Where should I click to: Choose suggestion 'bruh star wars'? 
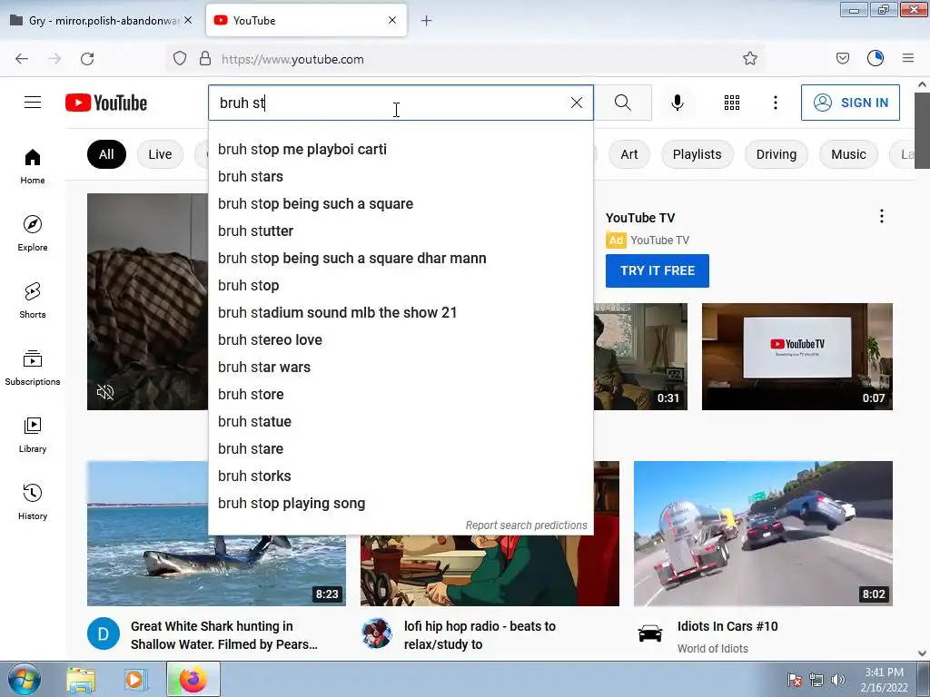coord(401,368)
